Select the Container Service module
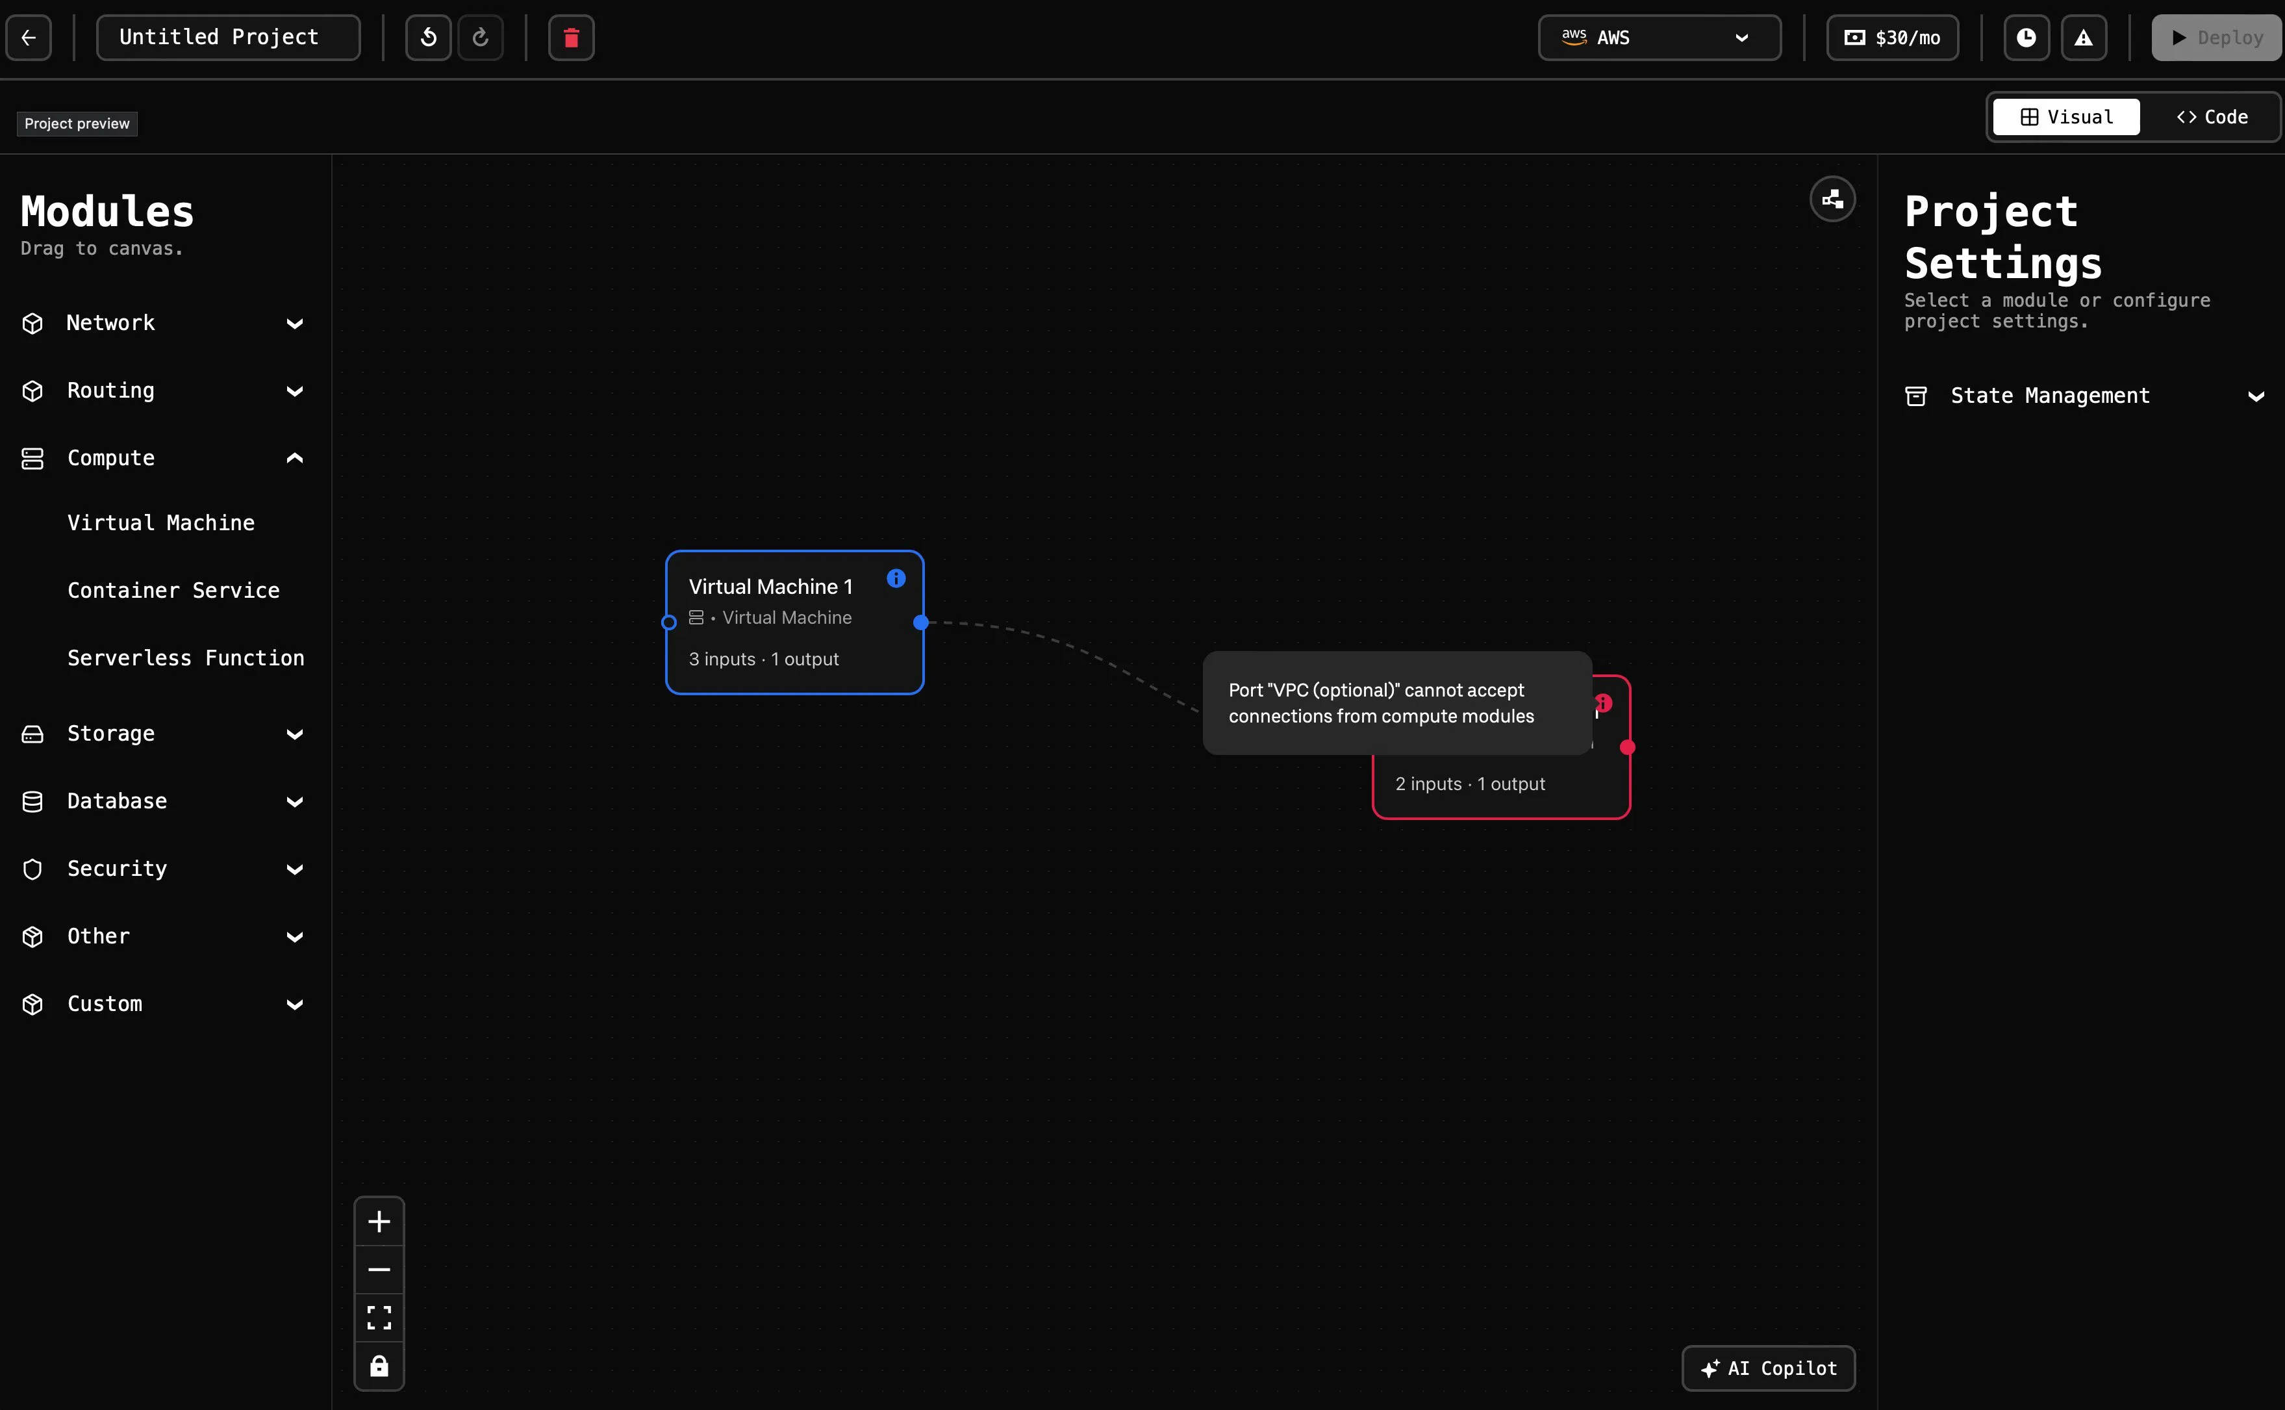 173,591
